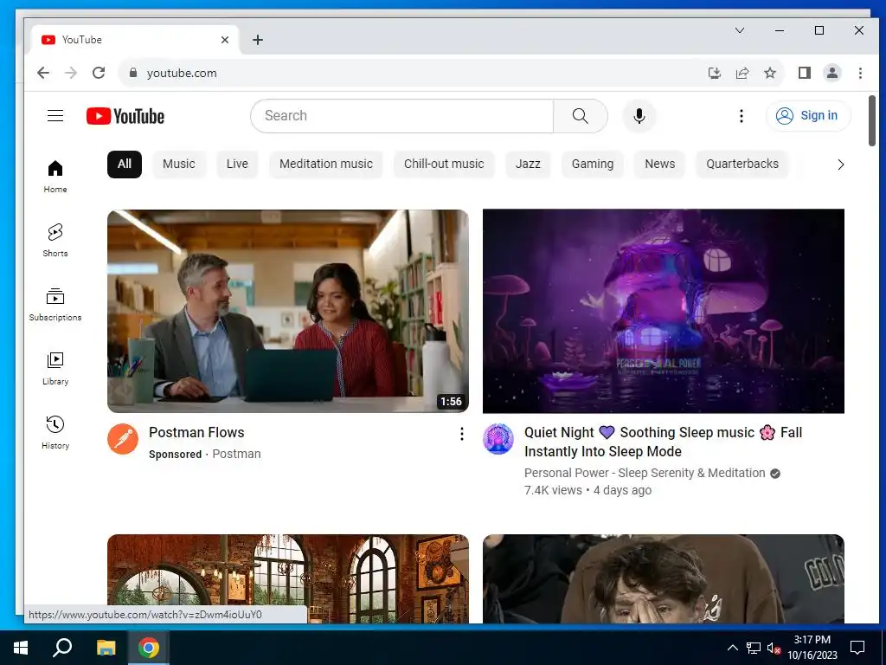
Task: Open thumbnail of person covering face
Action: (x=664, y=578)
